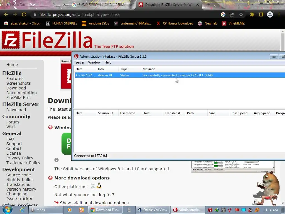285x214 pixels.
Task: Click the Username column header
Action: 129,113
